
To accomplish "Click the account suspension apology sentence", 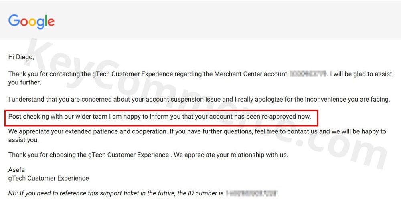I will tap(199, 100).
